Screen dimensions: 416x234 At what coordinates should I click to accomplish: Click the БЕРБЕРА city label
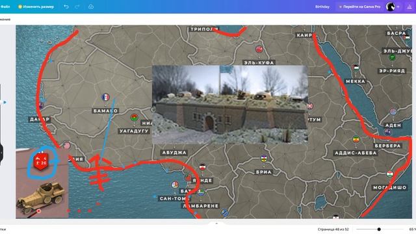click(x=387, y=146)
